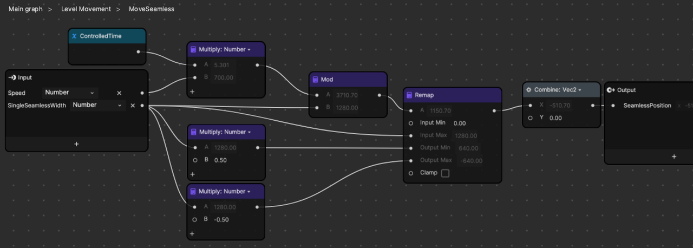Add new port on Input node

click(x=76, y=144)
